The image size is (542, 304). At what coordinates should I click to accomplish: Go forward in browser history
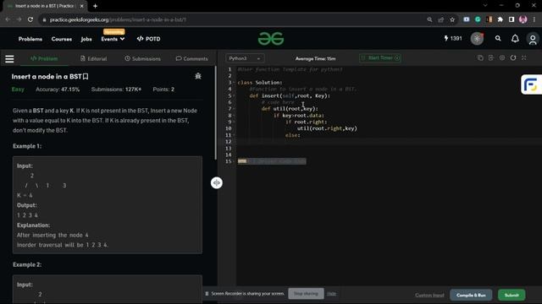(19, 19)
